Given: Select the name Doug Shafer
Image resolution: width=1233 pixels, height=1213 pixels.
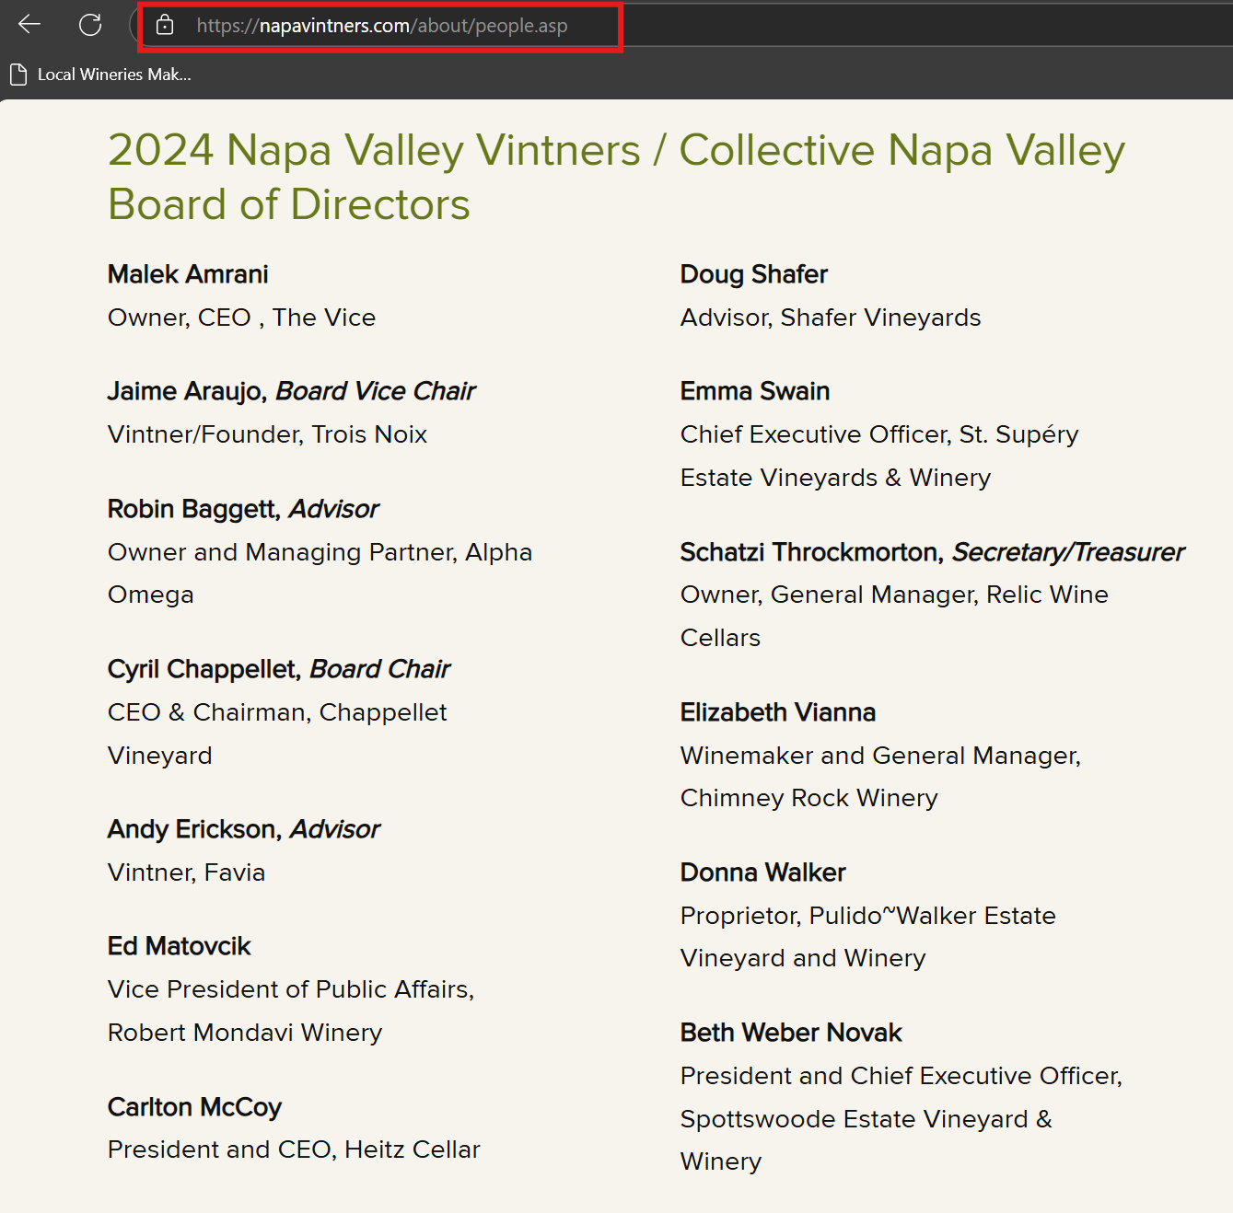Looking at the screenshot, I should 754,274.
